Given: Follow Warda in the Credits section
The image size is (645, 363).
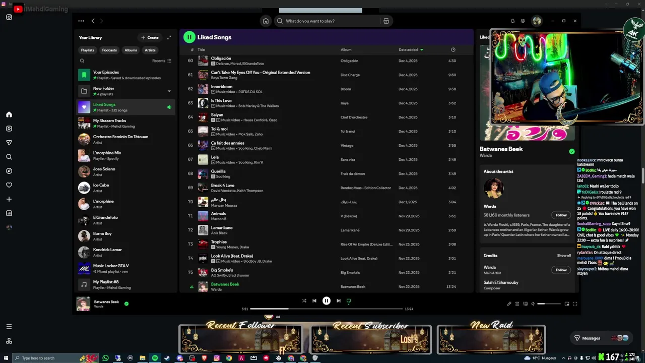Looking at the screenshot, I should pos(561,270).
